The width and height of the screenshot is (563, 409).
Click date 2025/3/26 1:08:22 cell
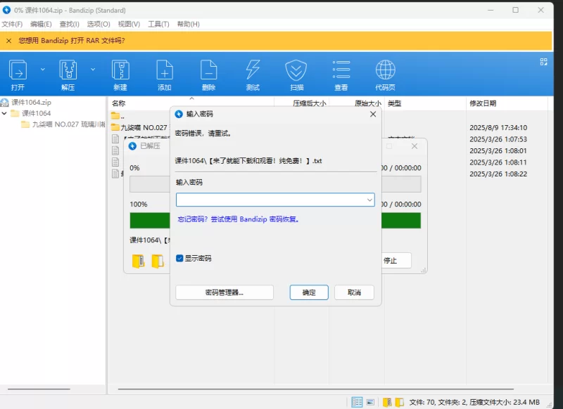coord(498,174)
